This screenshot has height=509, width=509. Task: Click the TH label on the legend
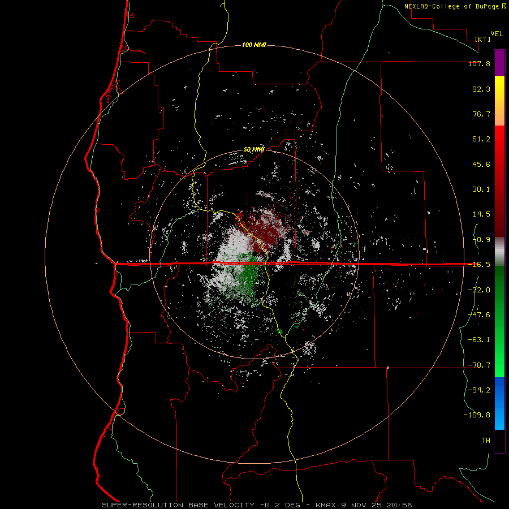click(486, 440)
